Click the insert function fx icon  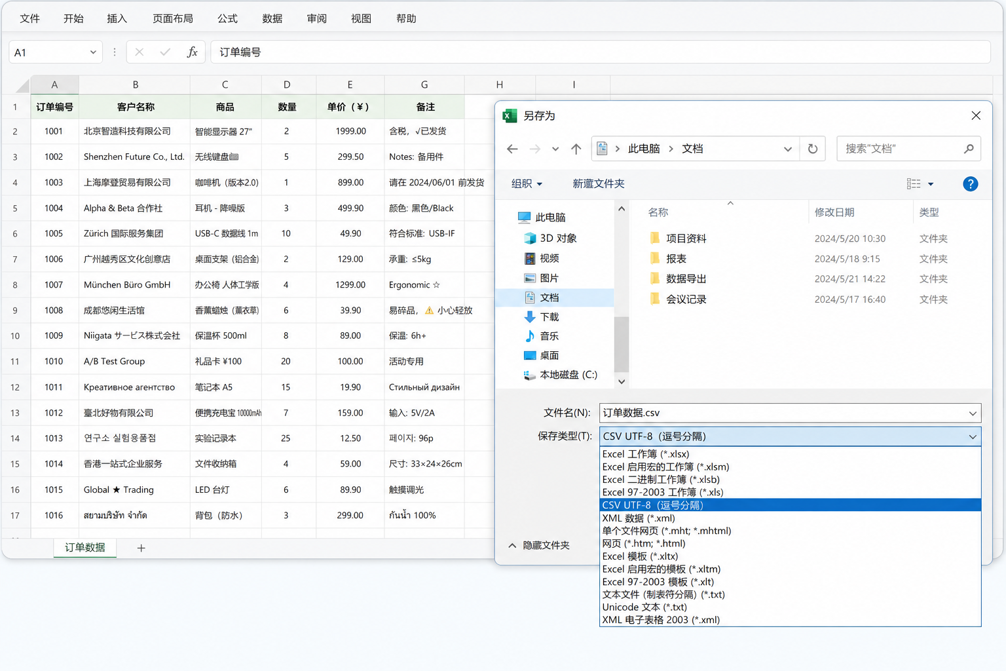coord(192,52)
